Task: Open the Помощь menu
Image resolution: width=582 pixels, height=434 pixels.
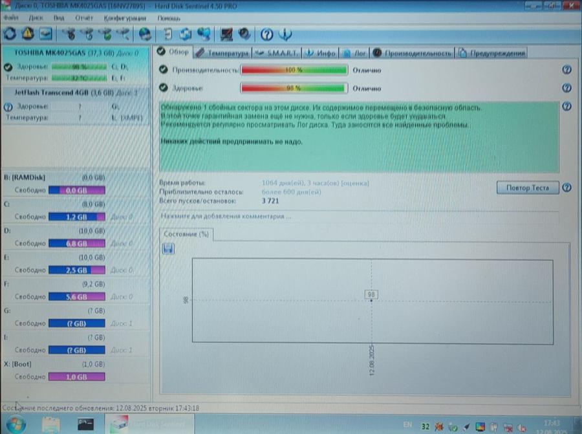Action: [x=169, y=17]
